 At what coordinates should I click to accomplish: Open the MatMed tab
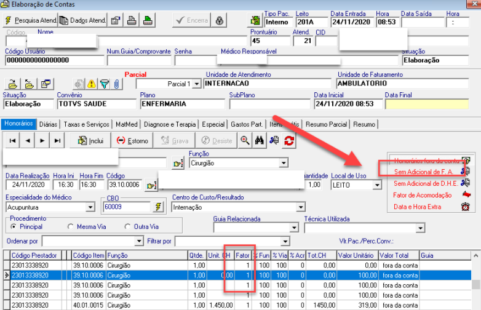(x=126, y=124)
